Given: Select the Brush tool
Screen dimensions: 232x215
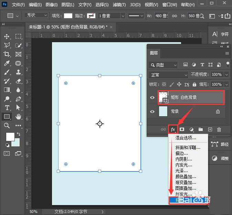Looking at the screenshot, I should (x=7, y=72).
